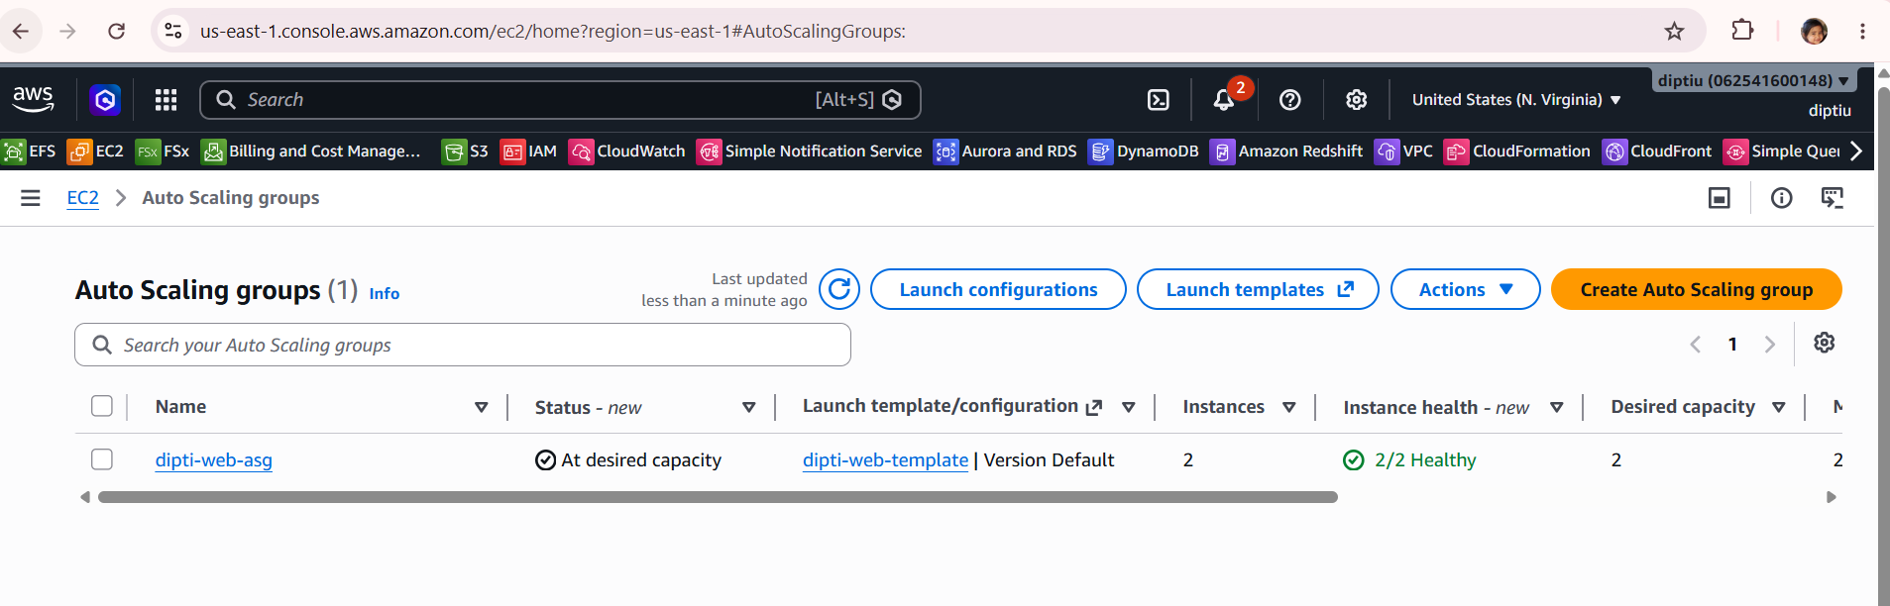Show more favorites with the right chevron
Image resolution: width=1890 pixels, height=606 pixels.
click(1856, 151)
